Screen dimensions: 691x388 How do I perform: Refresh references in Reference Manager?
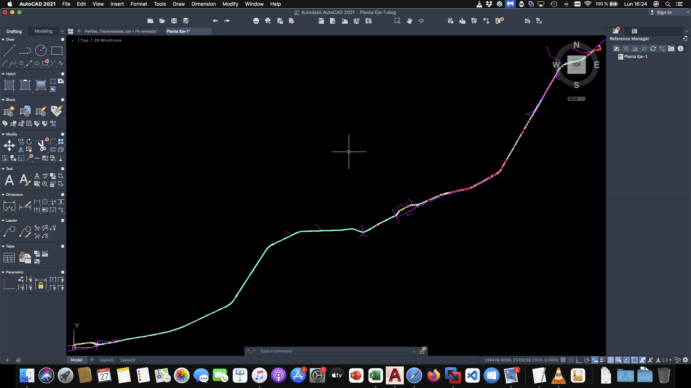(x=653, y=48)
